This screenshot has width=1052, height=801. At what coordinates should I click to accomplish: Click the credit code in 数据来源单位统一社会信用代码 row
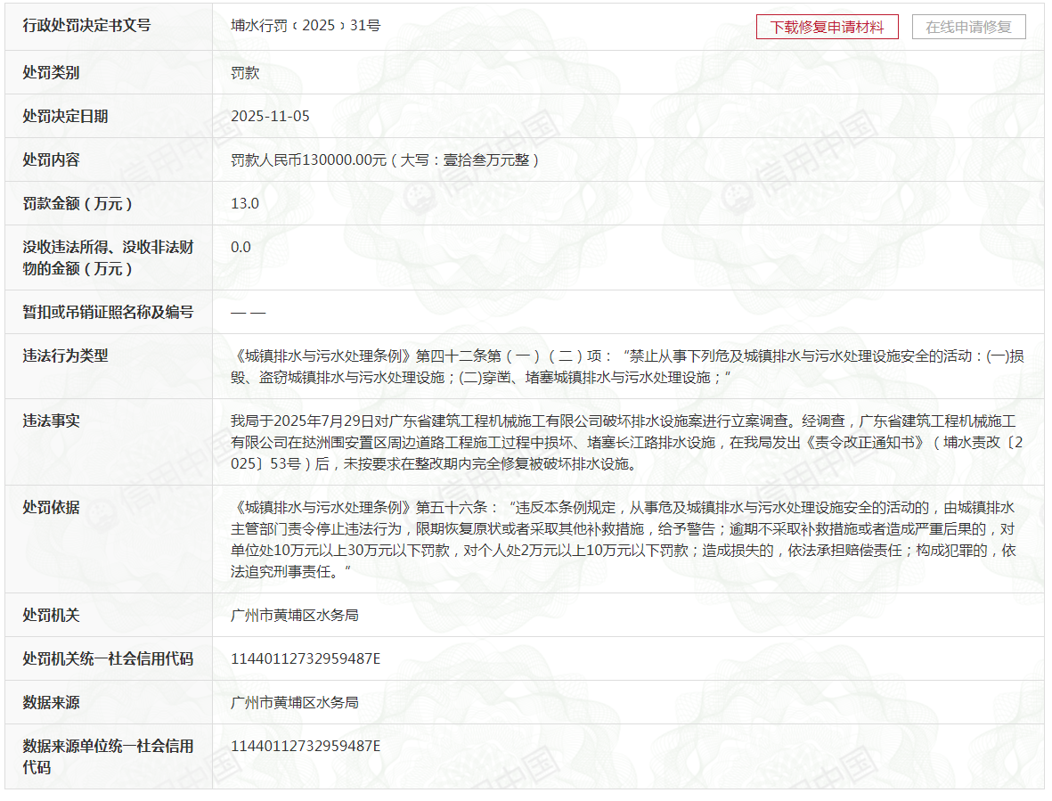point(306,747)
